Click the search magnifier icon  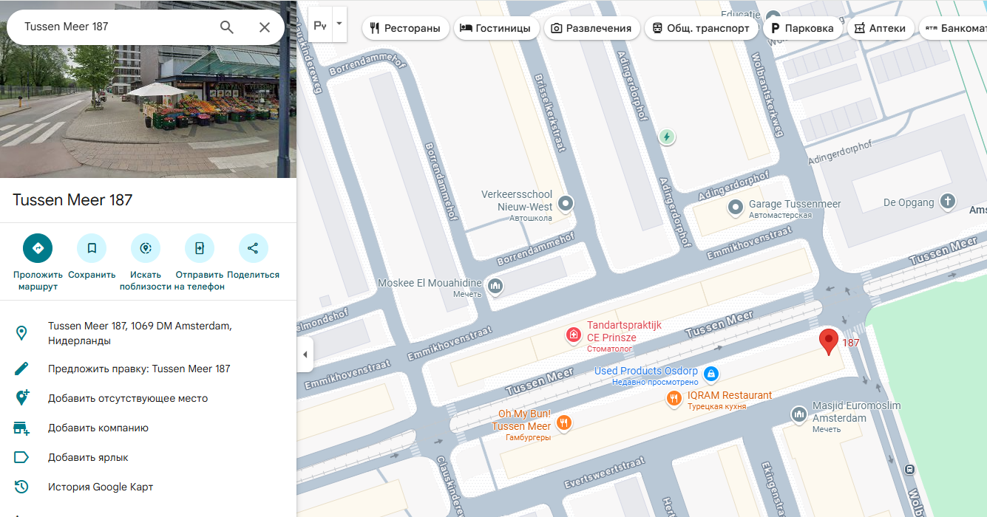click(227, 27)
